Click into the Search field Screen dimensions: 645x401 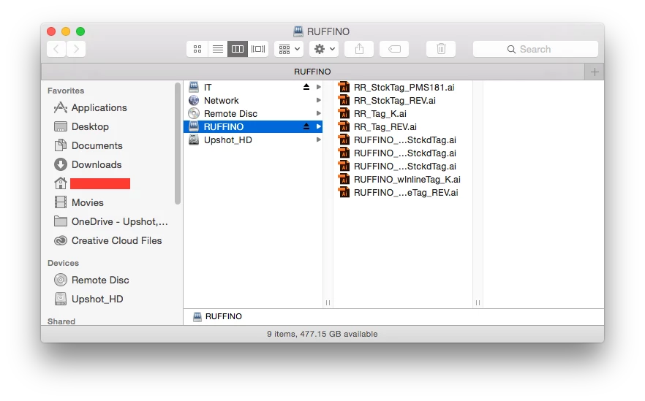(x=535, y=49)
